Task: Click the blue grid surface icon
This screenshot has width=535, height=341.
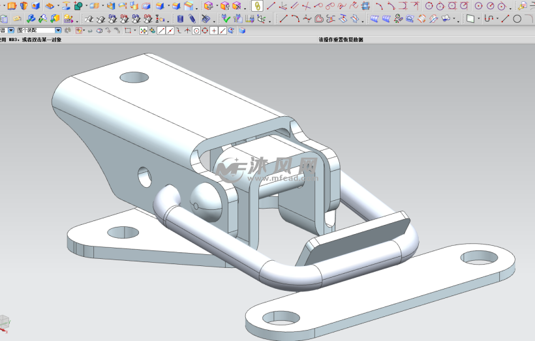Action: [x=386, y=19]
